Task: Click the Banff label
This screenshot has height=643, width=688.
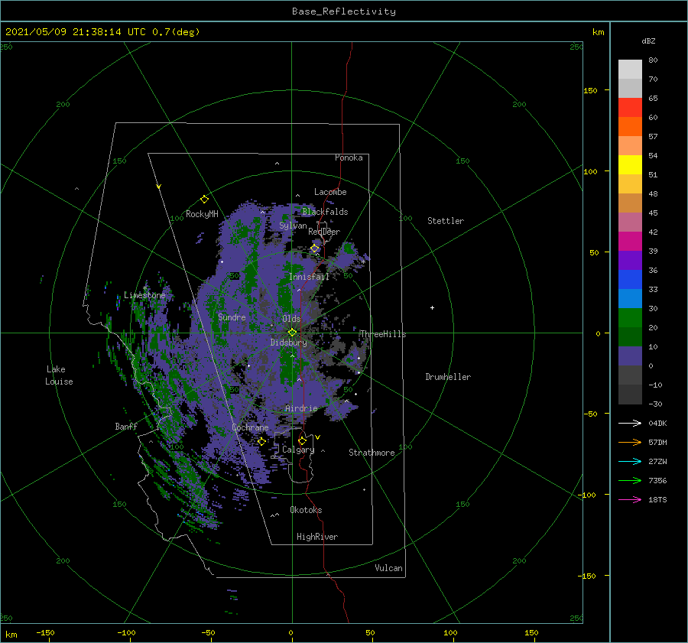Action: click(126, 426)
